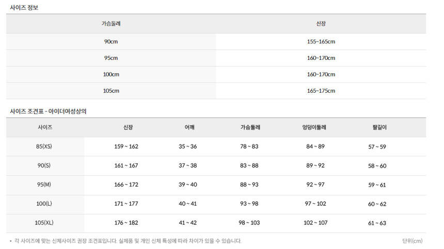Click the '어깨' column header
444x249 pixels.
[x=189, y=127]
